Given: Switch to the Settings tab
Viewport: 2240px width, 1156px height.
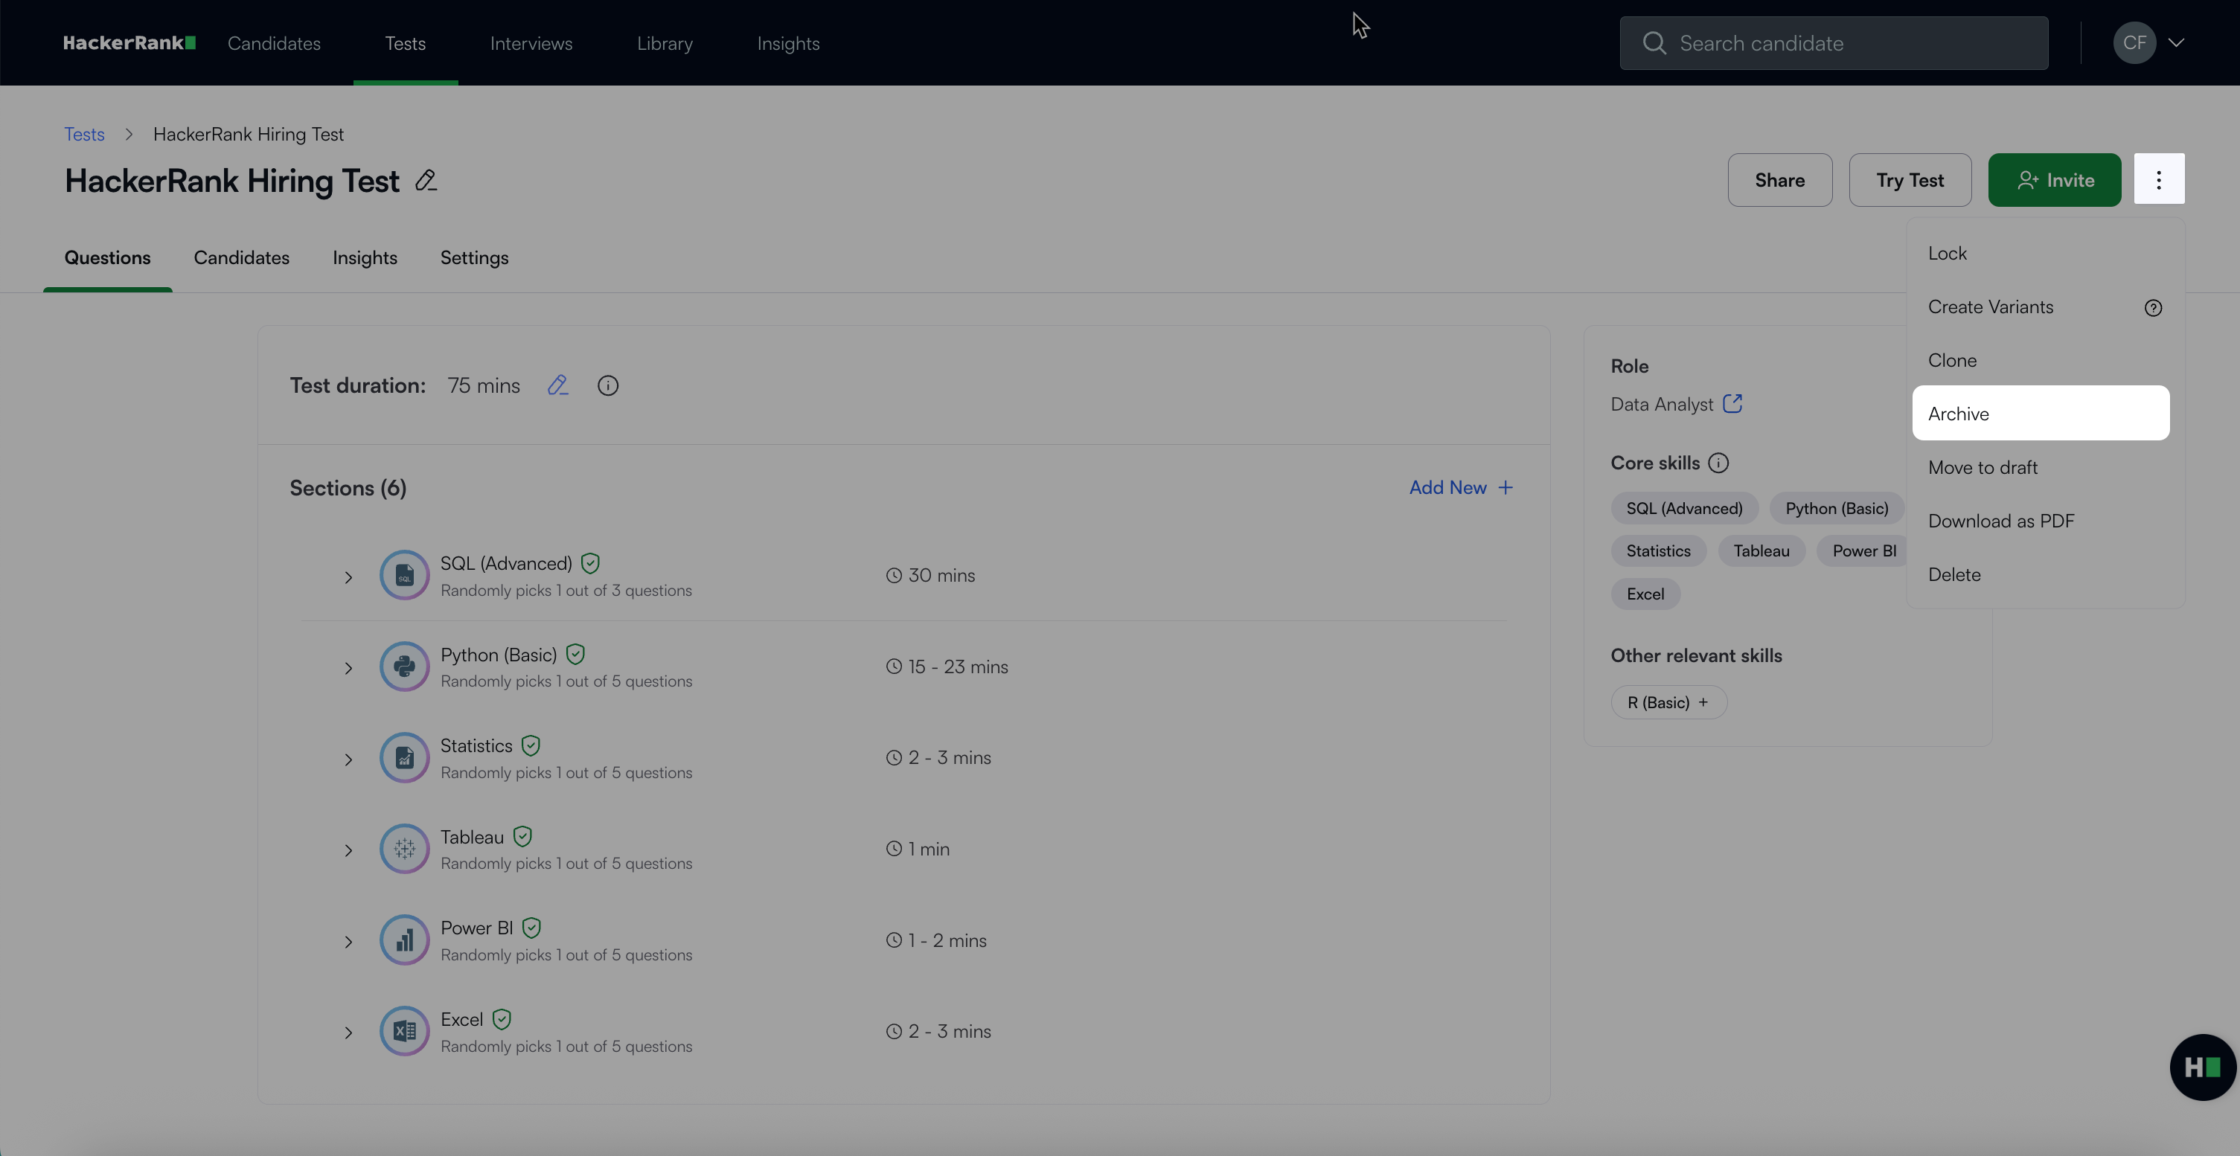Looking at the screenshot, I should (474, 257).
